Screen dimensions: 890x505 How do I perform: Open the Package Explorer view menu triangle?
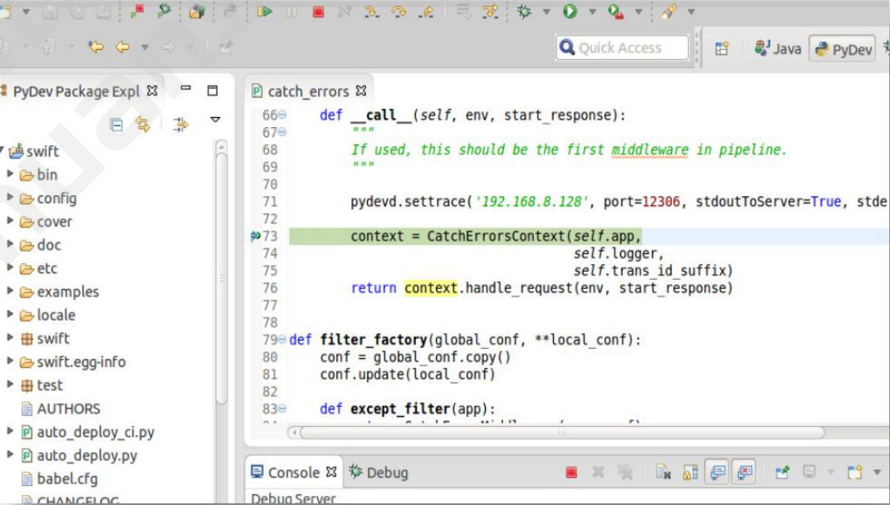pyautogui.click(x=215, y=120)
